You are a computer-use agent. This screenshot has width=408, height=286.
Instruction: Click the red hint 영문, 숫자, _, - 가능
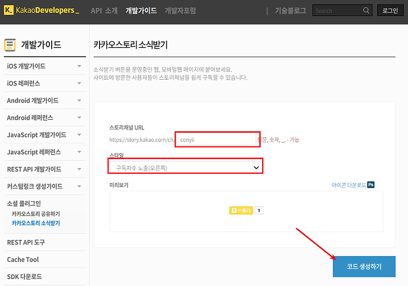(279, 140)
